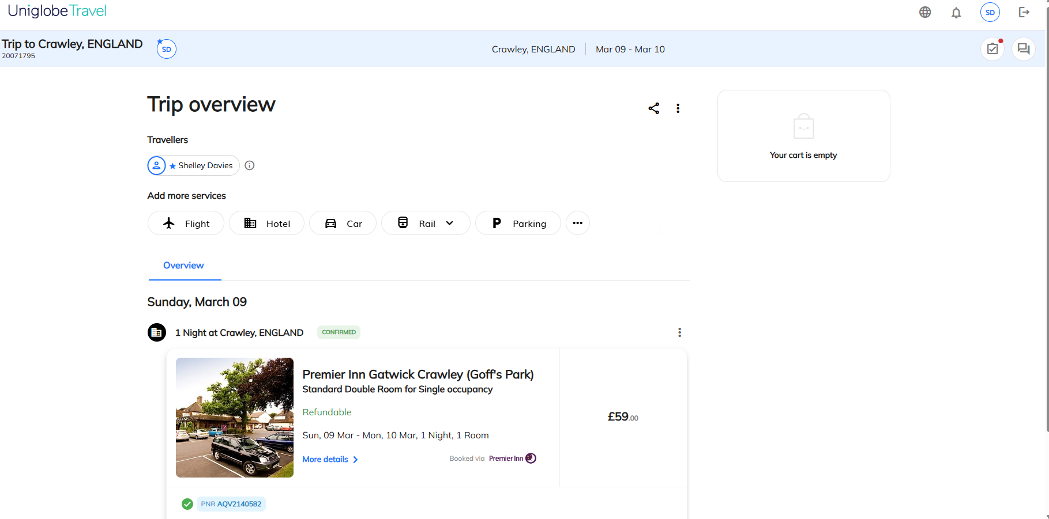Image resolution: width=1049 pixels, height=519 pixels.
Task: Click Standard Double Room description
Action: (397, 389)
